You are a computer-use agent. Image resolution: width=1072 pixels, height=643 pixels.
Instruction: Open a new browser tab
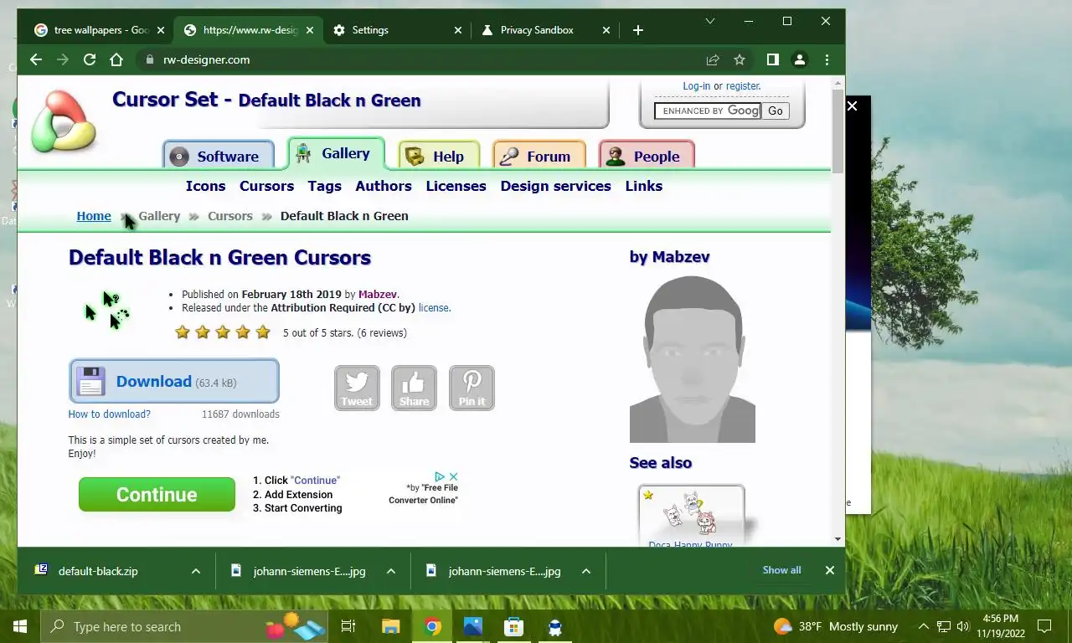point(638,30)
